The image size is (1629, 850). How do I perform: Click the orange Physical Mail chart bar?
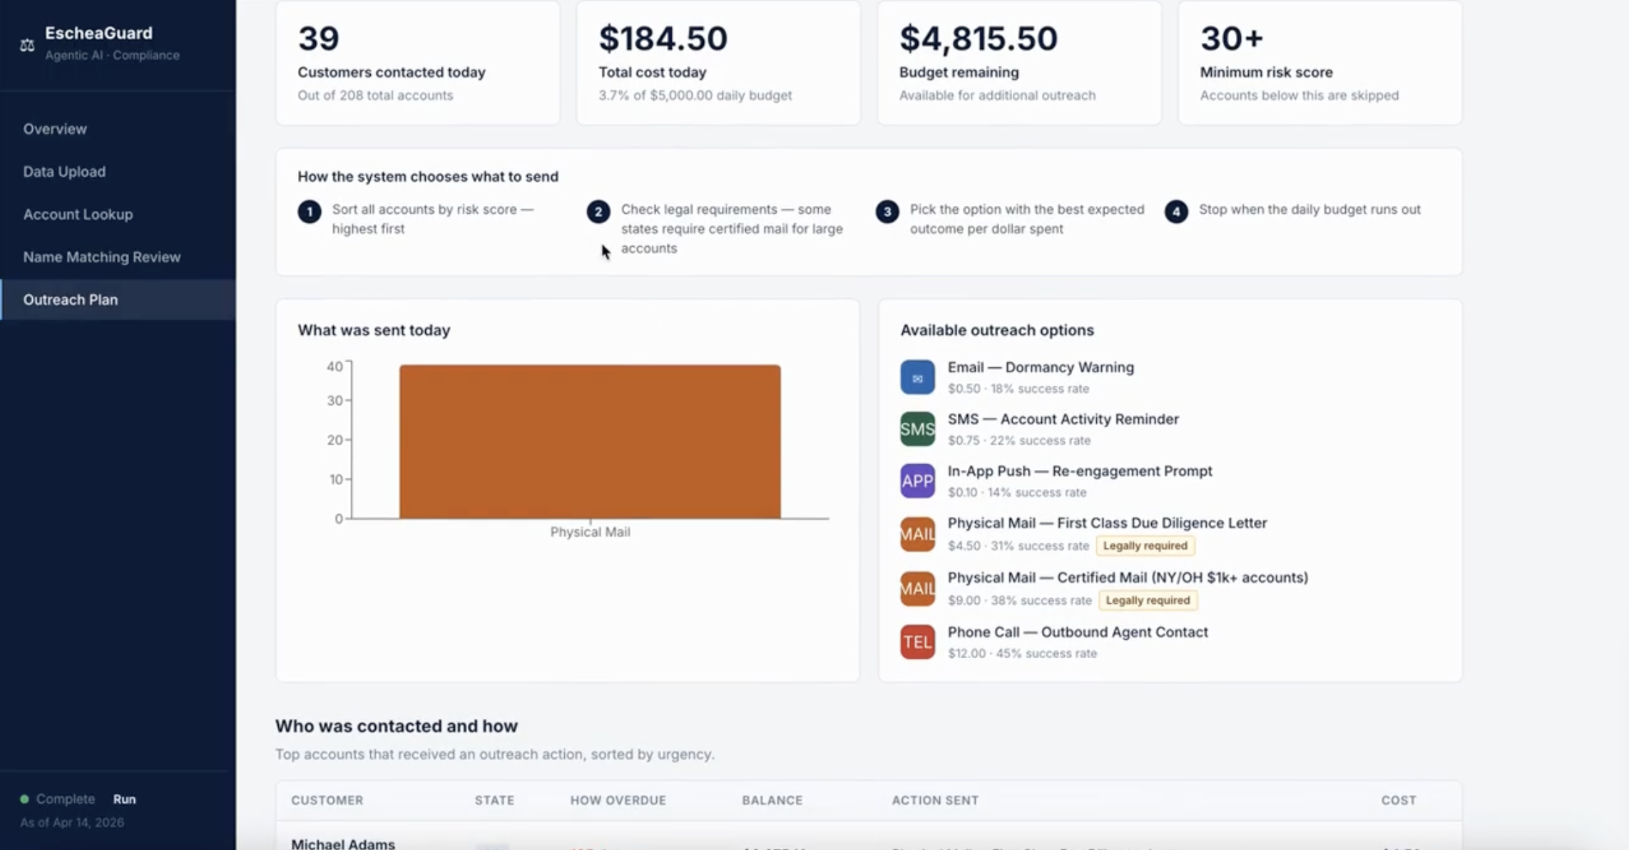point(590,441)
